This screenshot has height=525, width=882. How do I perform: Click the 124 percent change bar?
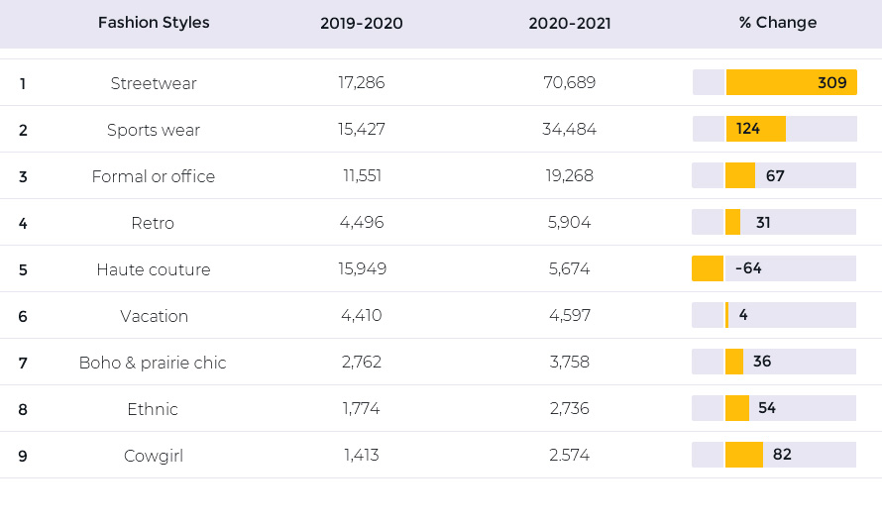tap(756, 129)
